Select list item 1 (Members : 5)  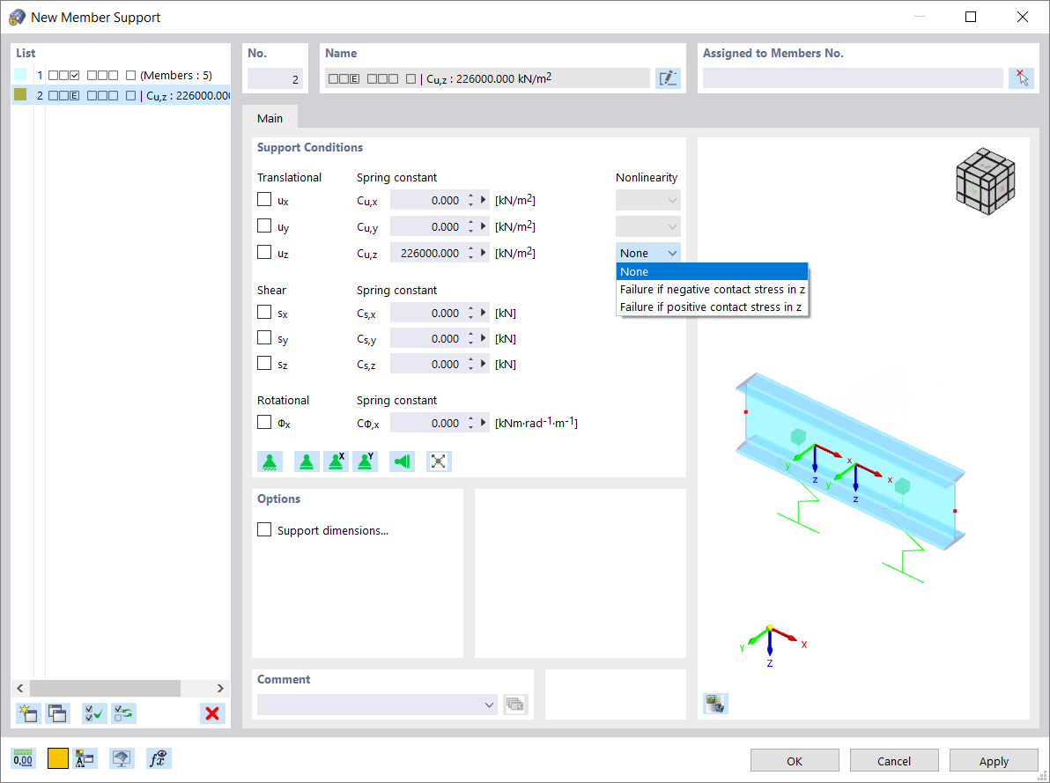pos(121,75)
